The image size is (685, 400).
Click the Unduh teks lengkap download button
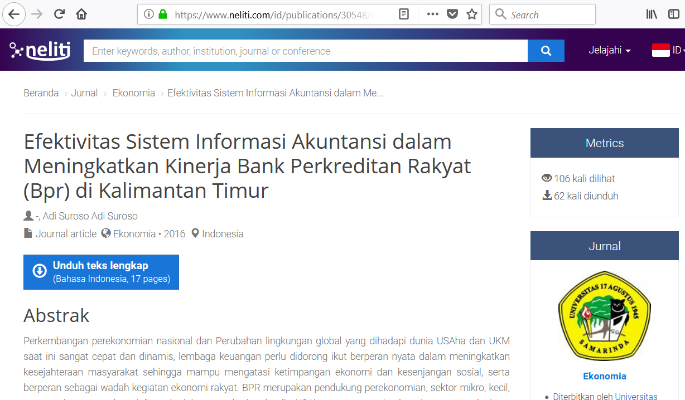point(101,272)
